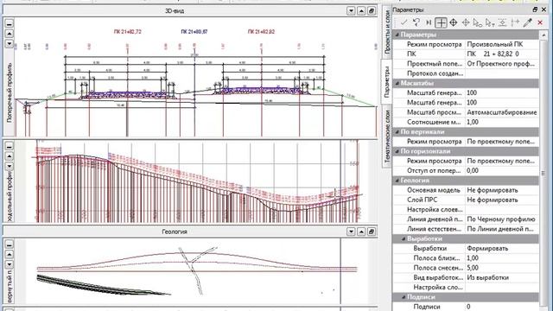The height and width of the screenshot is (311, 553).
Task: Apply changes with the checkmark icon
Action: [x=404, y=22]
